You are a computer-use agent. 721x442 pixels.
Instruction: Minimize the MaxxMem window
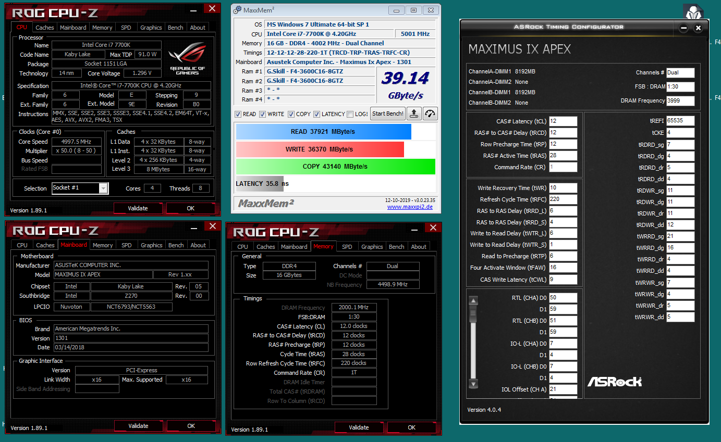[396, 10]
